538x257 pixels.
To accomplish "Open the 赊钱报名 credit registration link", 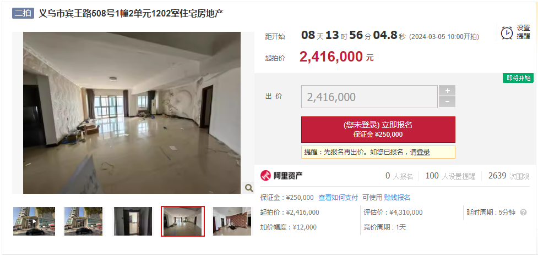I will (397, 198).
